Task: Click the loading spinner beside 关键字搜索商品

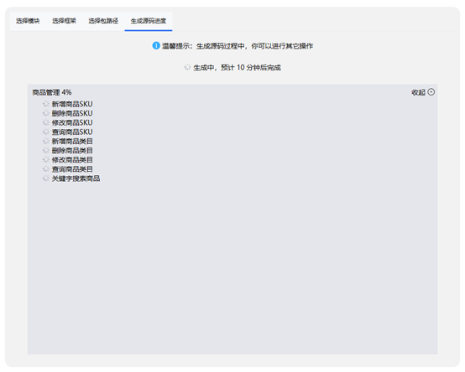Action: (x=45, y=178)
